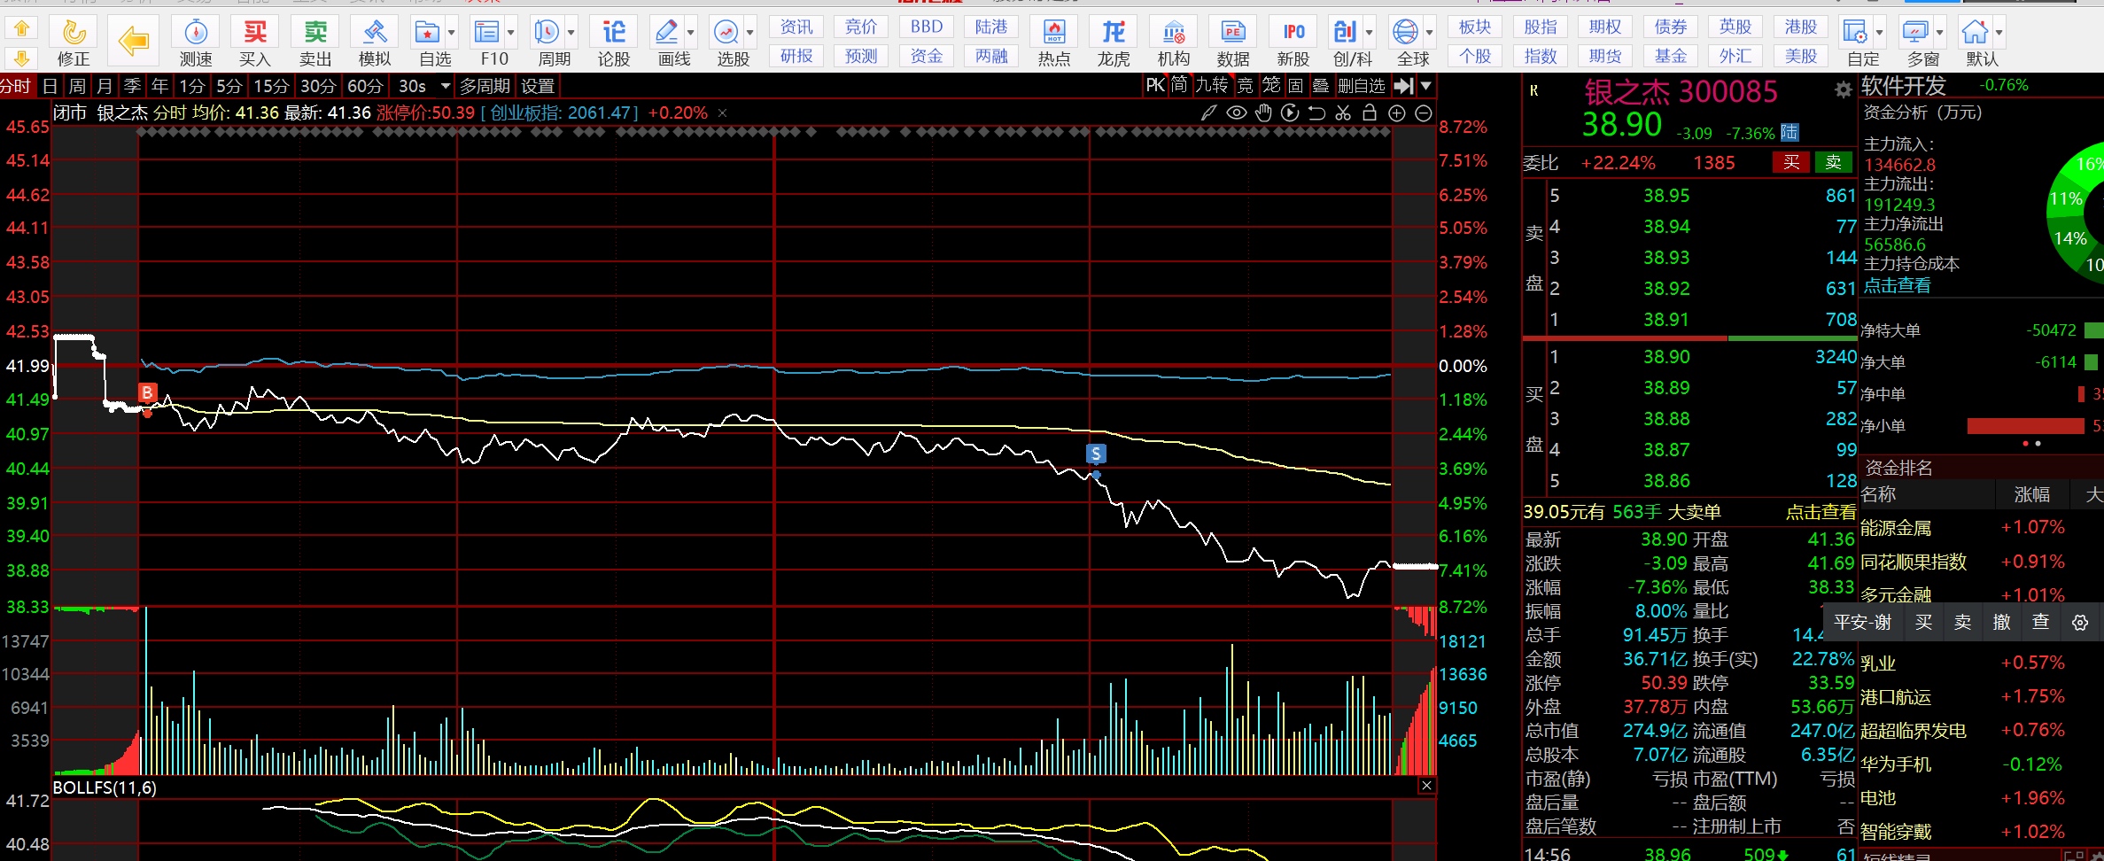Screen dimensions: 2104x861
Task: Click the BBD button
Action: coord(927,27)
